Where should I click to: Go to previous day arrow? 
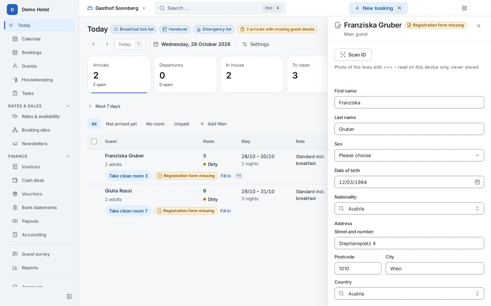93,44
